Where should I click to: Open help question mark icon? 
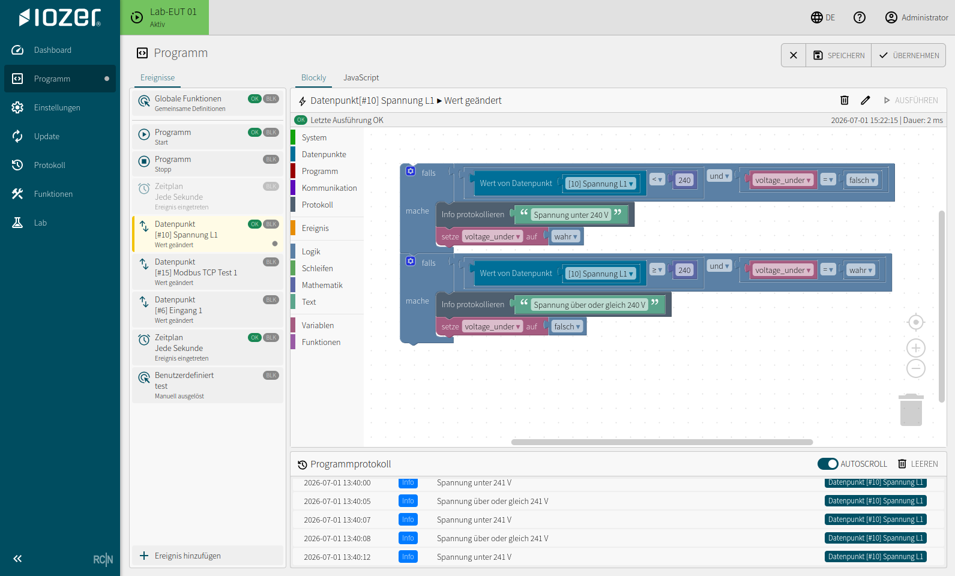[860, 17]
